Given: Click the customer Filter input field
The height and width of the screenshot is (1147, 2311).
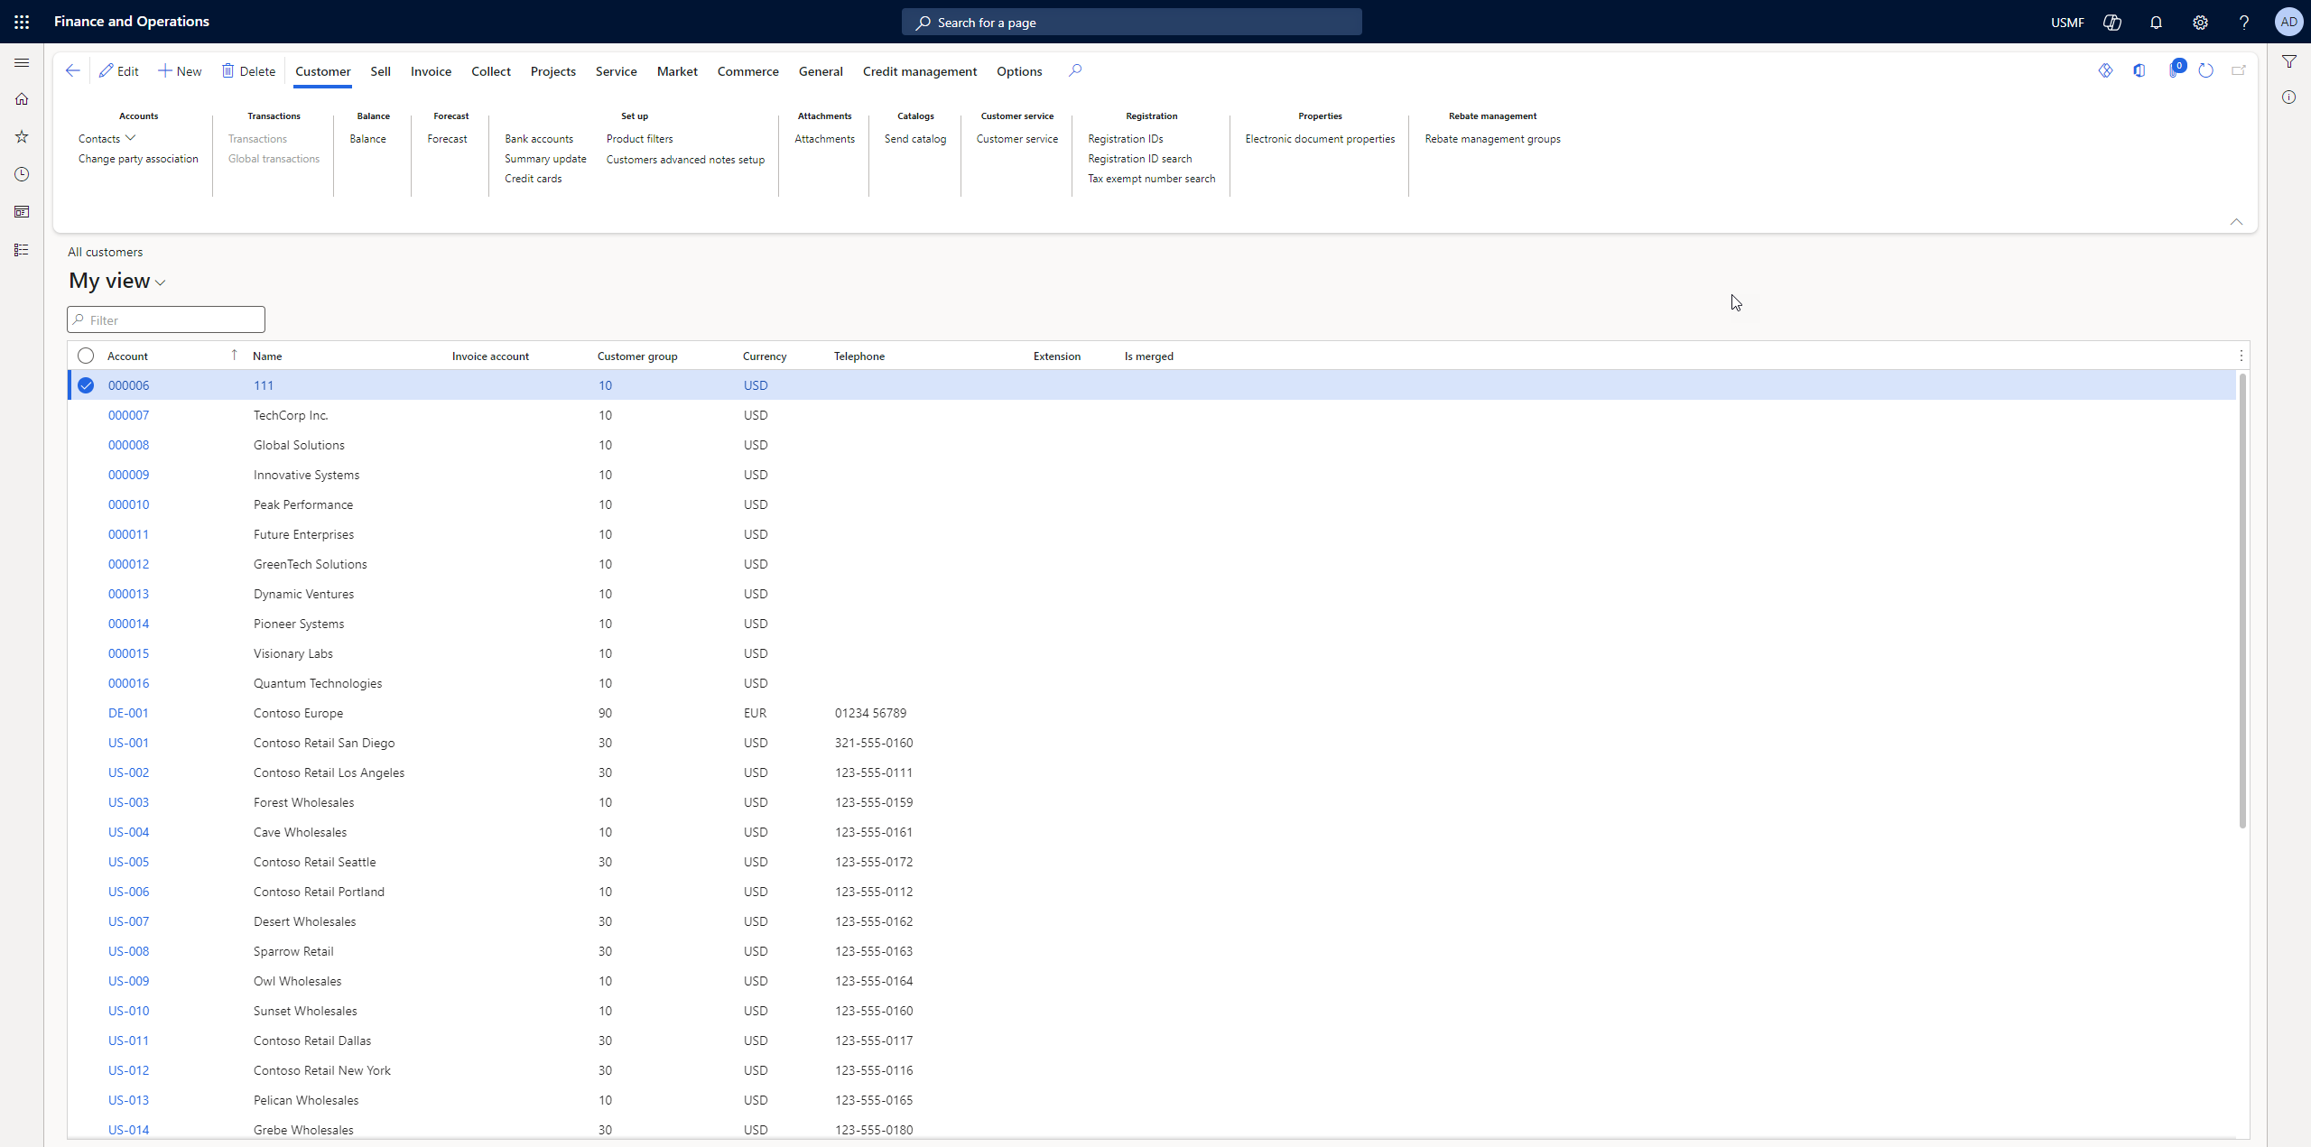Looking at the screenshot, I should [166, 319].
